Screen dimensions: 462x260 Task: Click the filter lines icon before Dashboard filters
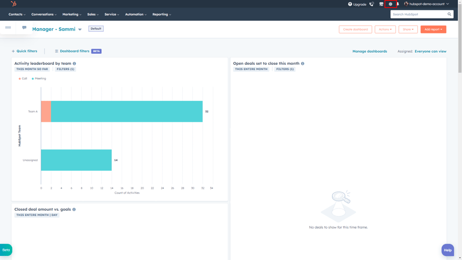(57, 51)
